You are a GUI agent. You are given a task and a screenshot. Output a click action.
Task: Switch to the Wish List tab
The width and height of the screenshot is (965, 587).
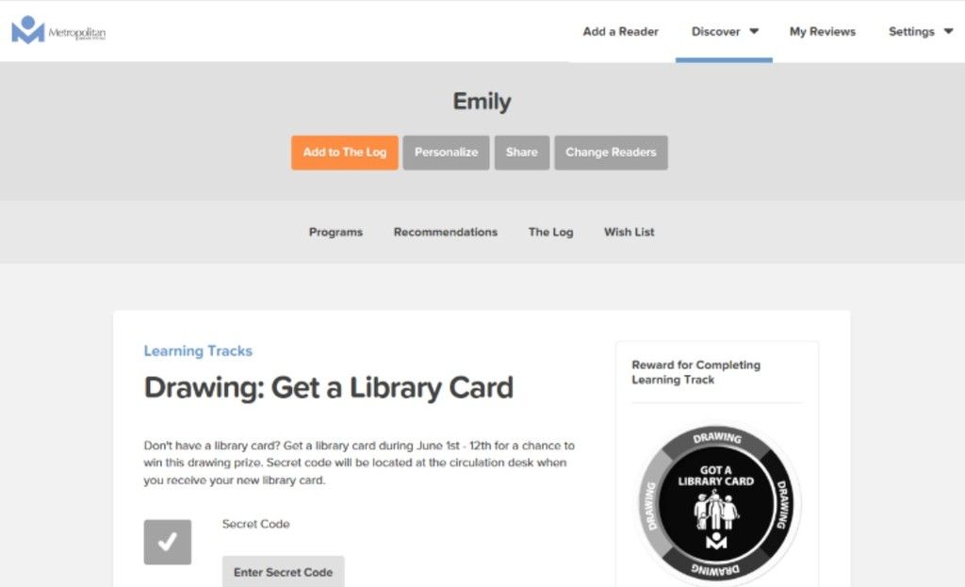coord(629,232)
